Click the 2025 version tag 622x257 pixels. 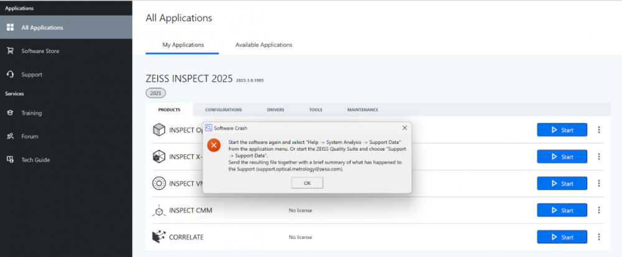[156, 93]
